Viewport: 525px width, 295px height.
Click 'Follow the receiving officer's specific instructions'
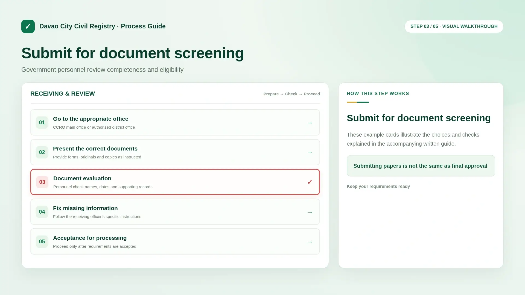[x=97, y=217]
